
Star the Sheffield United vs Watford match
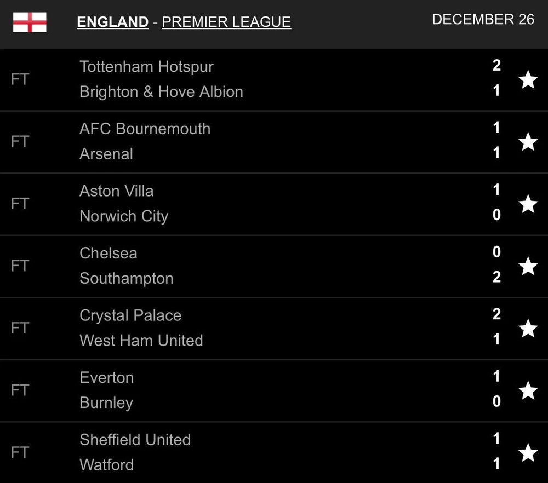click(x=528, y=453)
